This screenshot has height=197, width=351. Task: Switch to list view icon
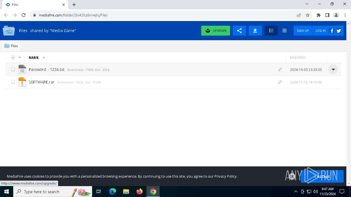(271, 31)
